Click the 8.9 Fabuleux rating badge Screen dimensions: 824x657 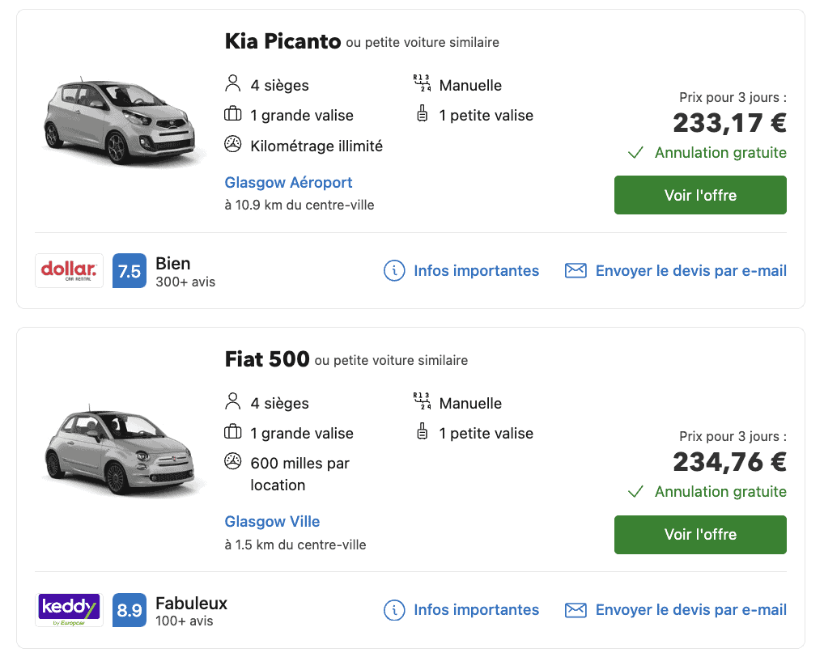pyautogui.click(x=129, y=610)
